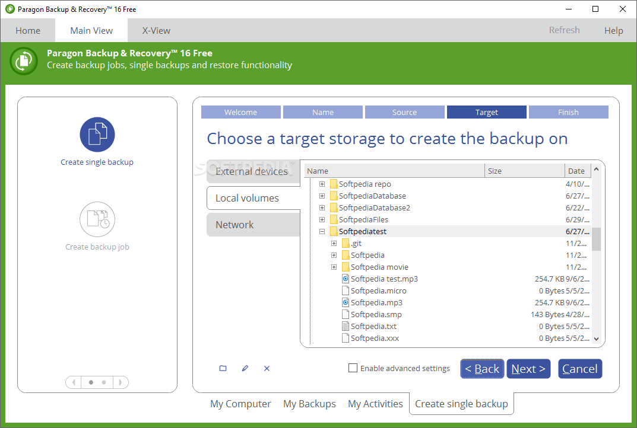
Task: Sort list by the Date column header
Action: click(x=578, y=171)
